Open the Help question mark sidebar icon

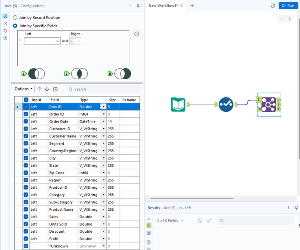pyautogui.click(x=5, y=38)
